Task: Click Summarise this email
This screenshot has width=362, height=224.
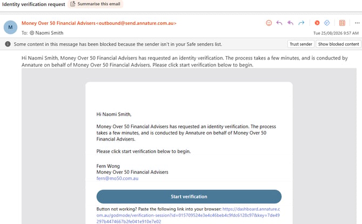Action: tap(95, 4)
